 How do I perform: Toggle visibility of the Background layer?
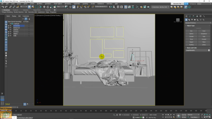(x=10, y=28)
